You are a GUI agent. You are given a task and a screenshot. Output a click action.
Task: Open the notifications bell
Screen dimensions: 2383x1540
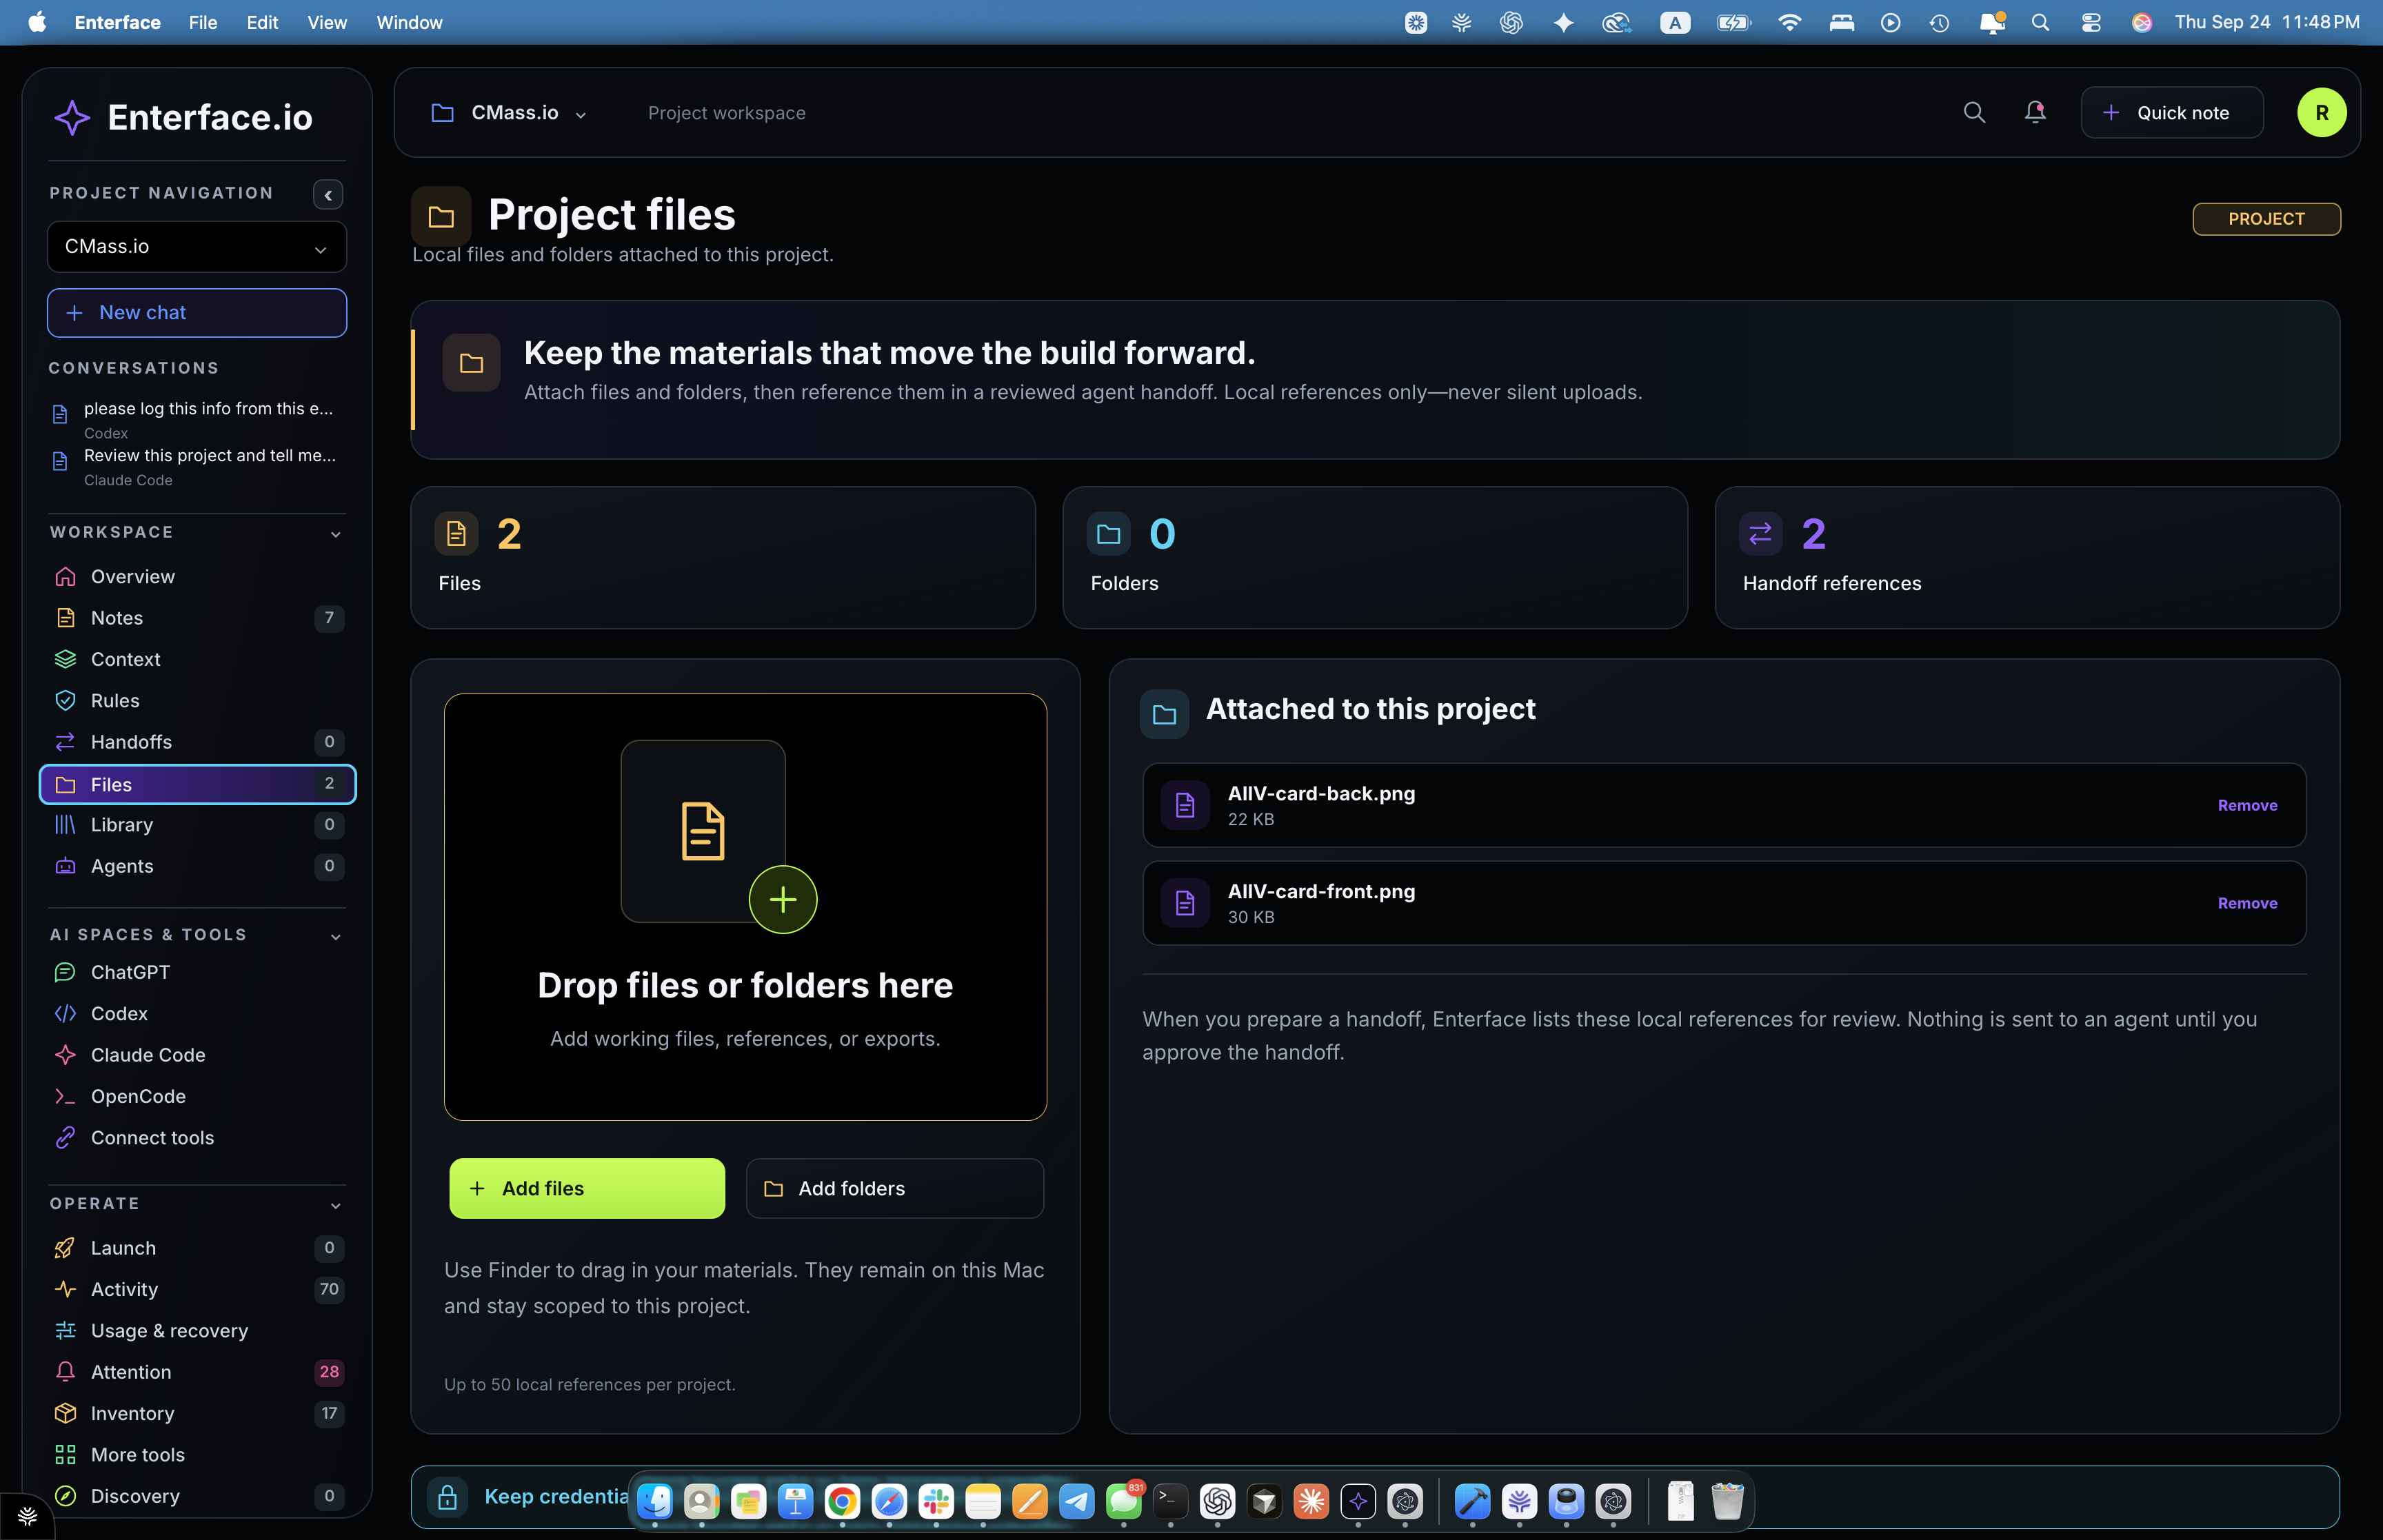tap(2034, 112)
